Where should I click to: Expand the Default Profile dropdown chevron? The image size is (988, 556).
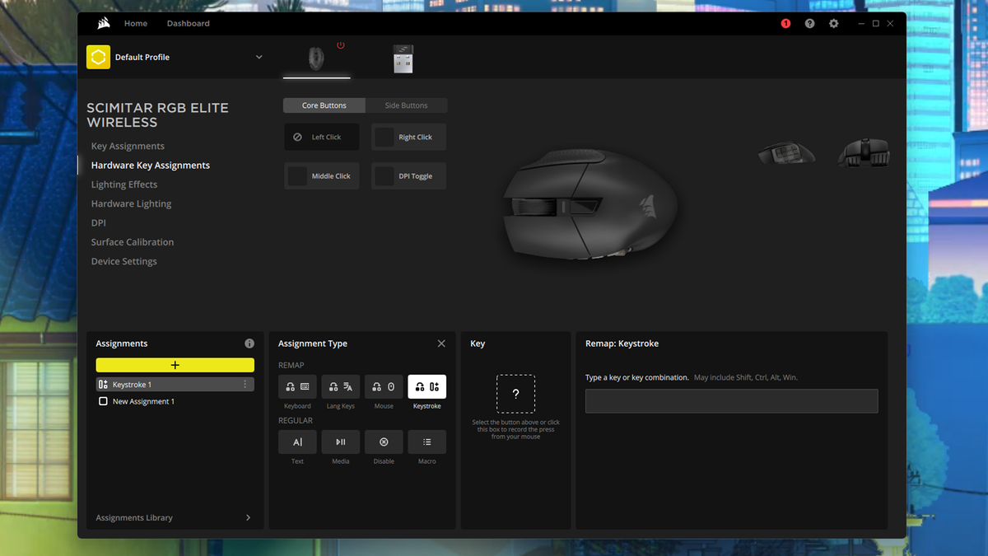click(x=259, y=57)
